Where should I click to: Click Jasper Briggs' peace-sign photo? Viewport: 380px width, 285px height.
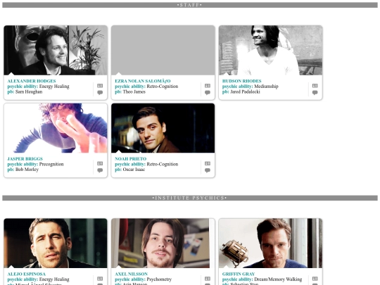pyautogui.click(x=56, y=128)
